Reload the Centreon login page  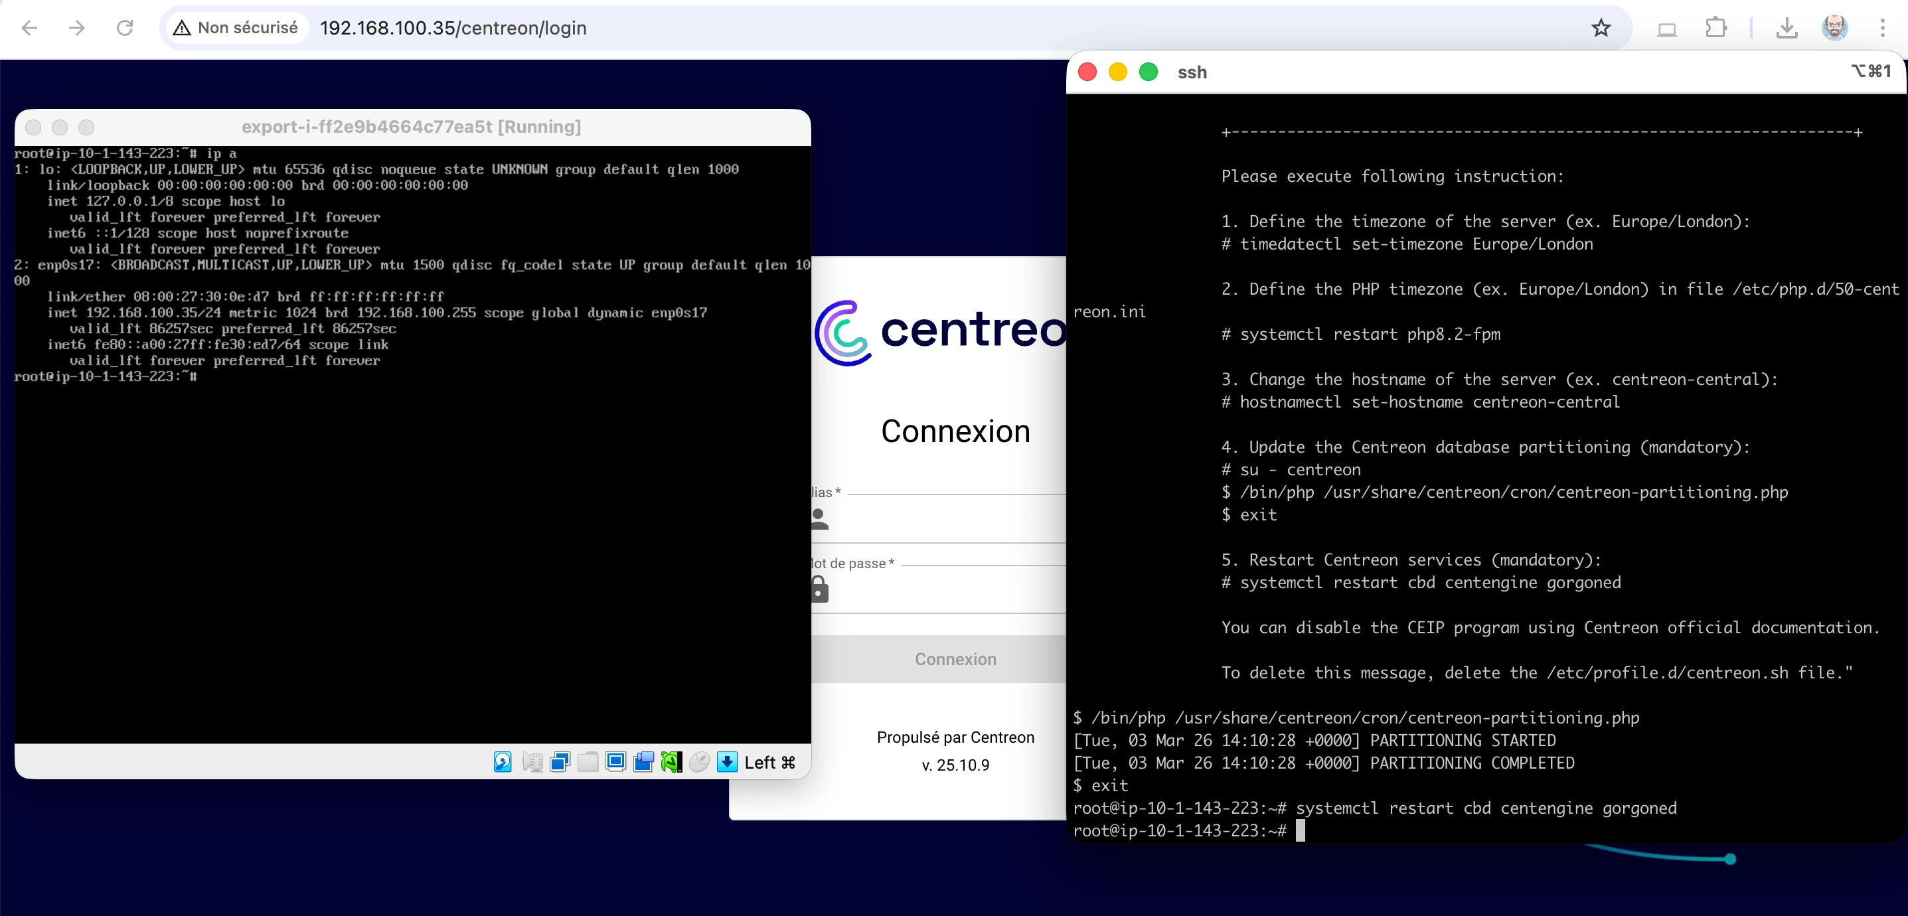[x=124, y=28]
